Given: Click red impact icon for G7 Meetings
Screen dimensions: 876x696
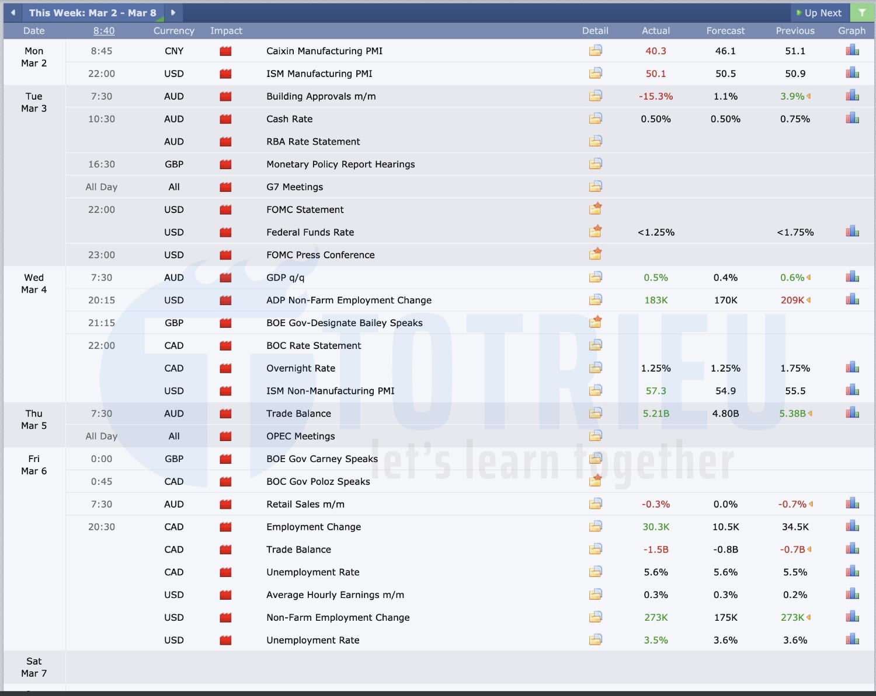Looking at the screenshot, I should click(x=225, y=187).
